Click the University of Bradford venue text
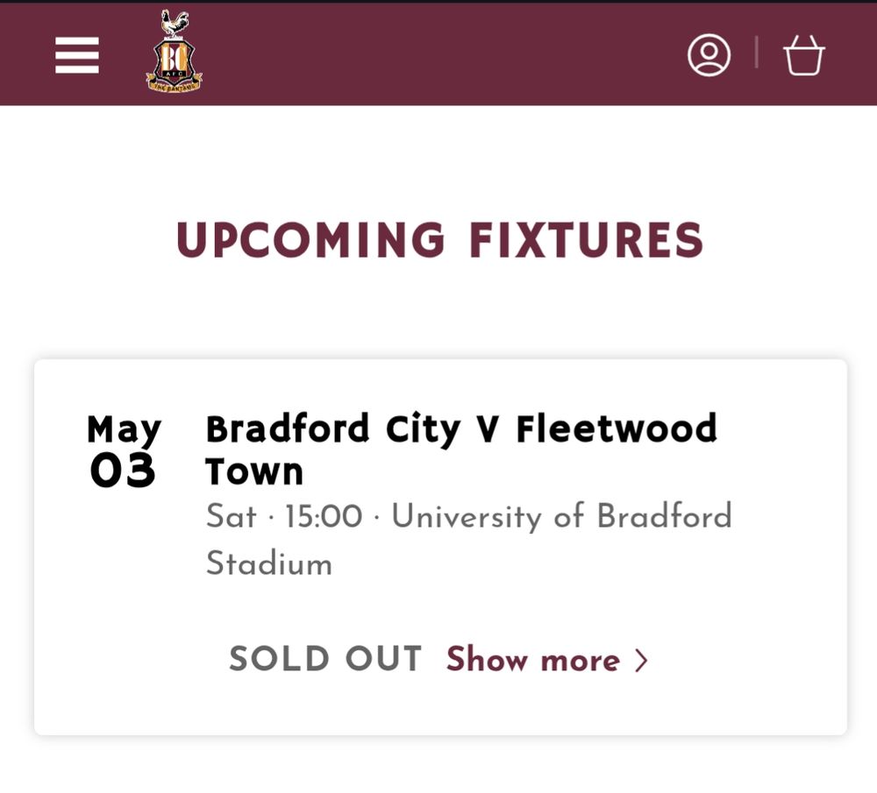This screenshot has height=793, width=877. pyautogui.click(x=562, y=516)
